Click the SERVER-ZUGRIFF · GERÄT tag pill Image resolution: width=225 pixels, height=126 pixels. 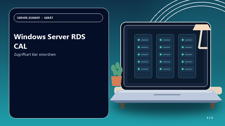[58, 18]
